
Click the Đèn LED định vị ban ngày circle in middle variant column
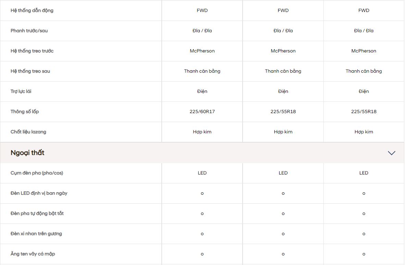[283, 193]
